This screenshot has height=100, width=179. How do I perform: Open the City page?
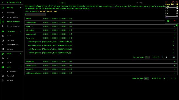click(x=12, y=58)
